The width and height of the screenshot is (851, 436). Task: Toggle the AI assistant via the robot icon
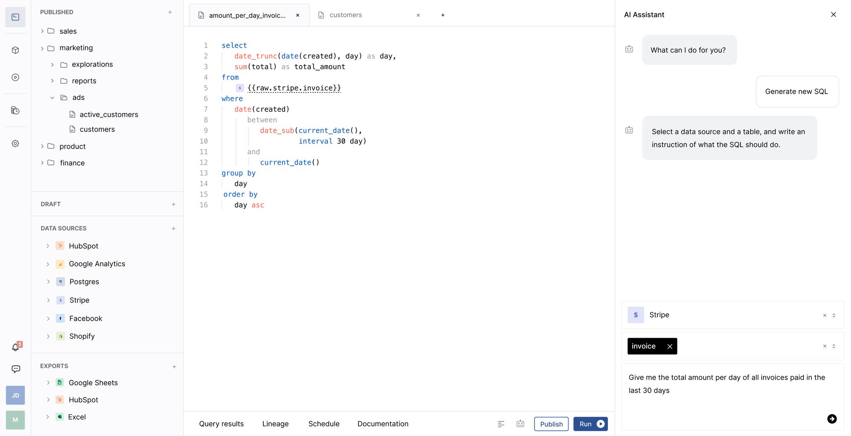(520, 424)
